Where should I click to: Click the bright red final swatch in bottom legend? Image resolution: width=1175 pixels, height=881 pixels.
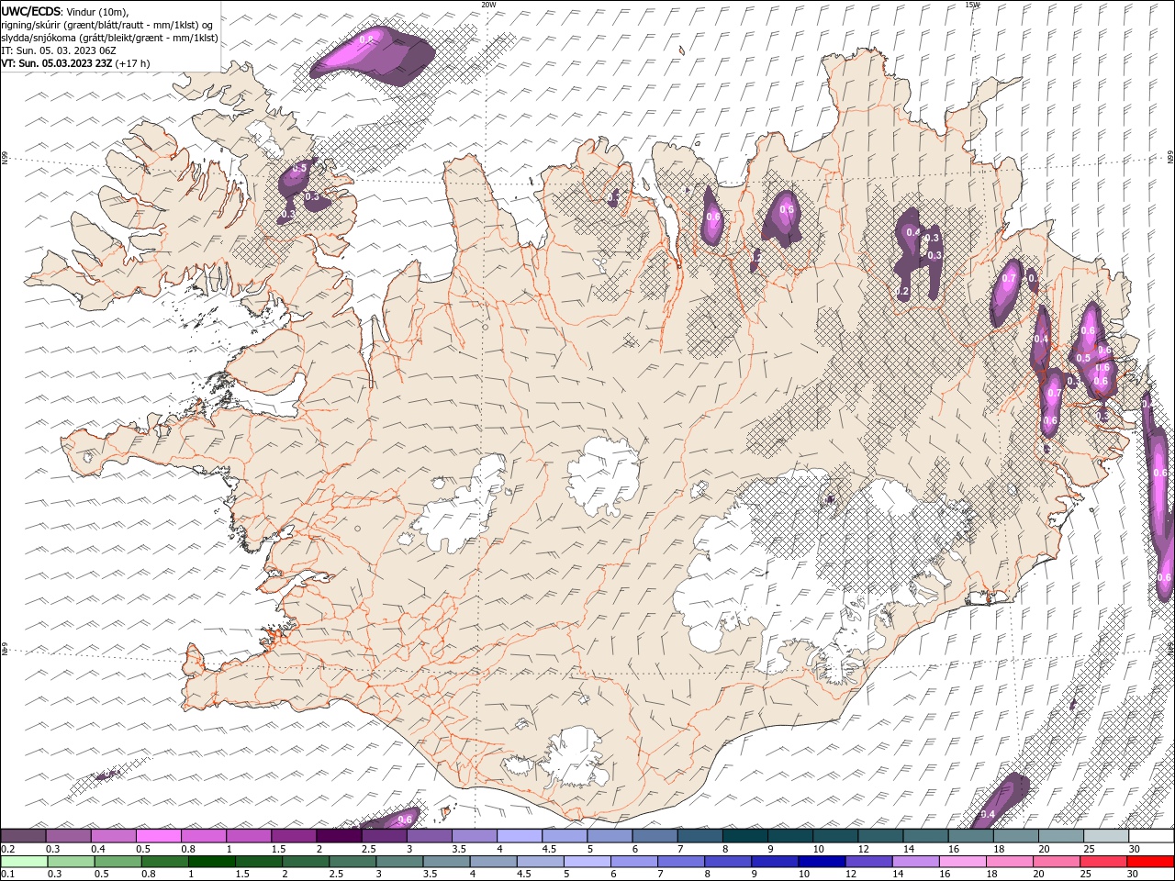1150,862
